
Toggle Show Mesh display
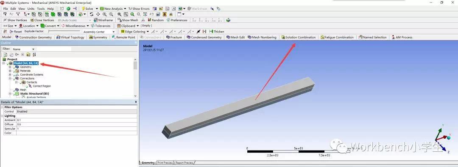click(x=128, y=20)
